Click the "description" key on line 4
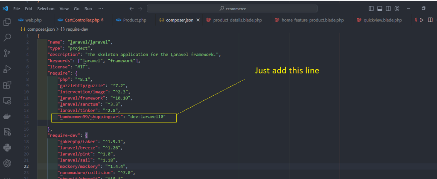The image size is (437, 179). (64, 55)
